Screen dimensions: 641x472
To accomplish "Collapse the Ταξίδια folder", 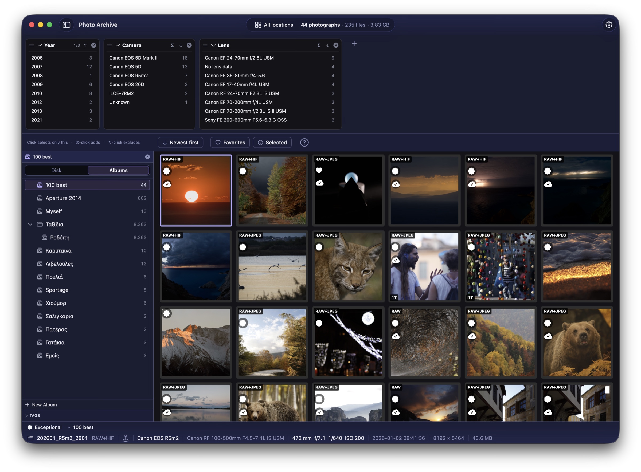I will 30,224.
